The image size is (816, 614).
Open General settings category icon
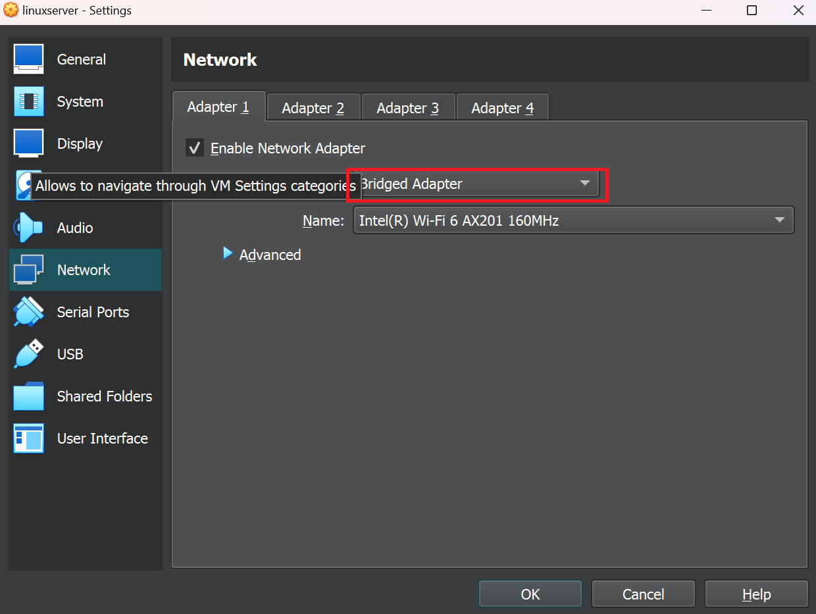(x=28, y=59)
